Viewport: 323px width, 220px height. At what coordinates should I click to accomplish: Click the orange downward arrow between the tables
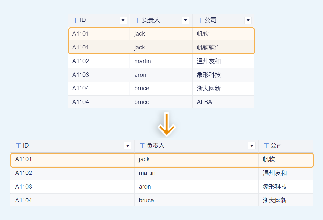coord(167,124)
